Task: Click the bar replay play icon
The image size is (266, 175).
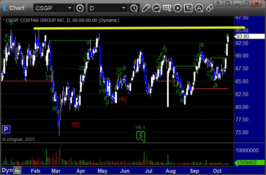Action: 178,8
